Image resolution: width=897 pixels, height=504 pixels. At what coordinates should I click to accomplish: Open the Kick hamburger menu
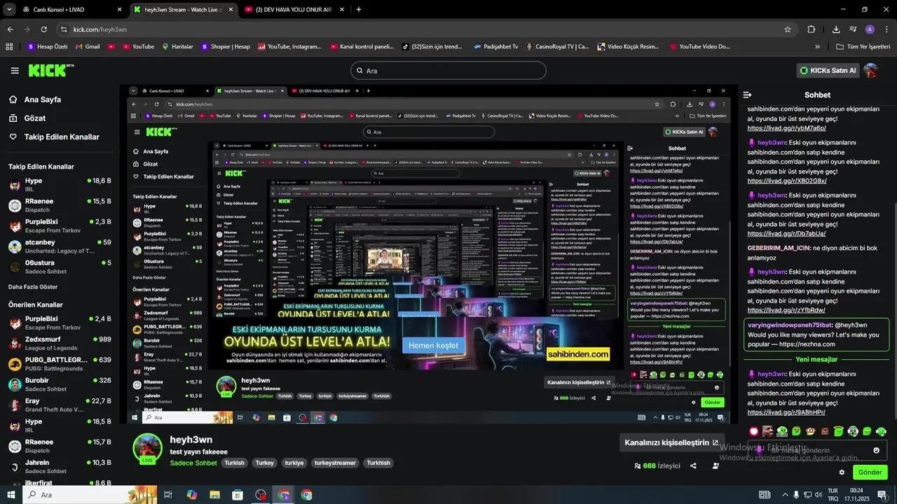coord(15,71)
